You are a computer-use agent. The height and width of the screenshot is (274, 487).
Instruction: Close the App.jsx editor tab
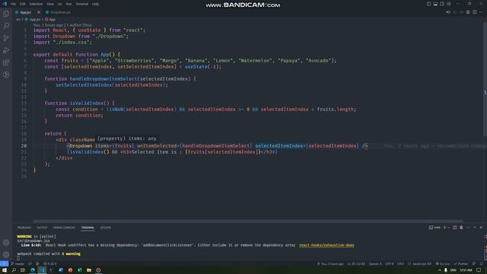39,12
